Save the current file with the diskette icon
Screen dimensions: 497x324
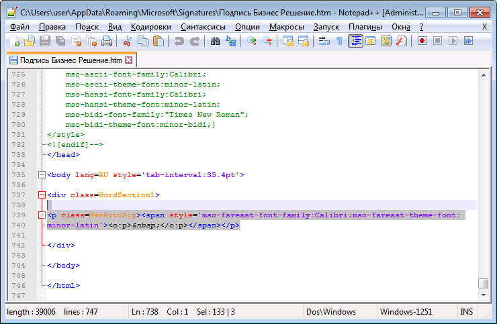click(x=45, y=41)
